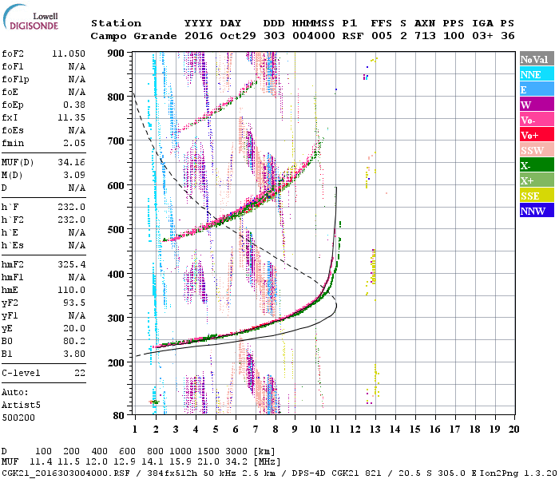
Task: Click the Oct29 date in header
Action: pyautogui.click(x=238, y=36)
